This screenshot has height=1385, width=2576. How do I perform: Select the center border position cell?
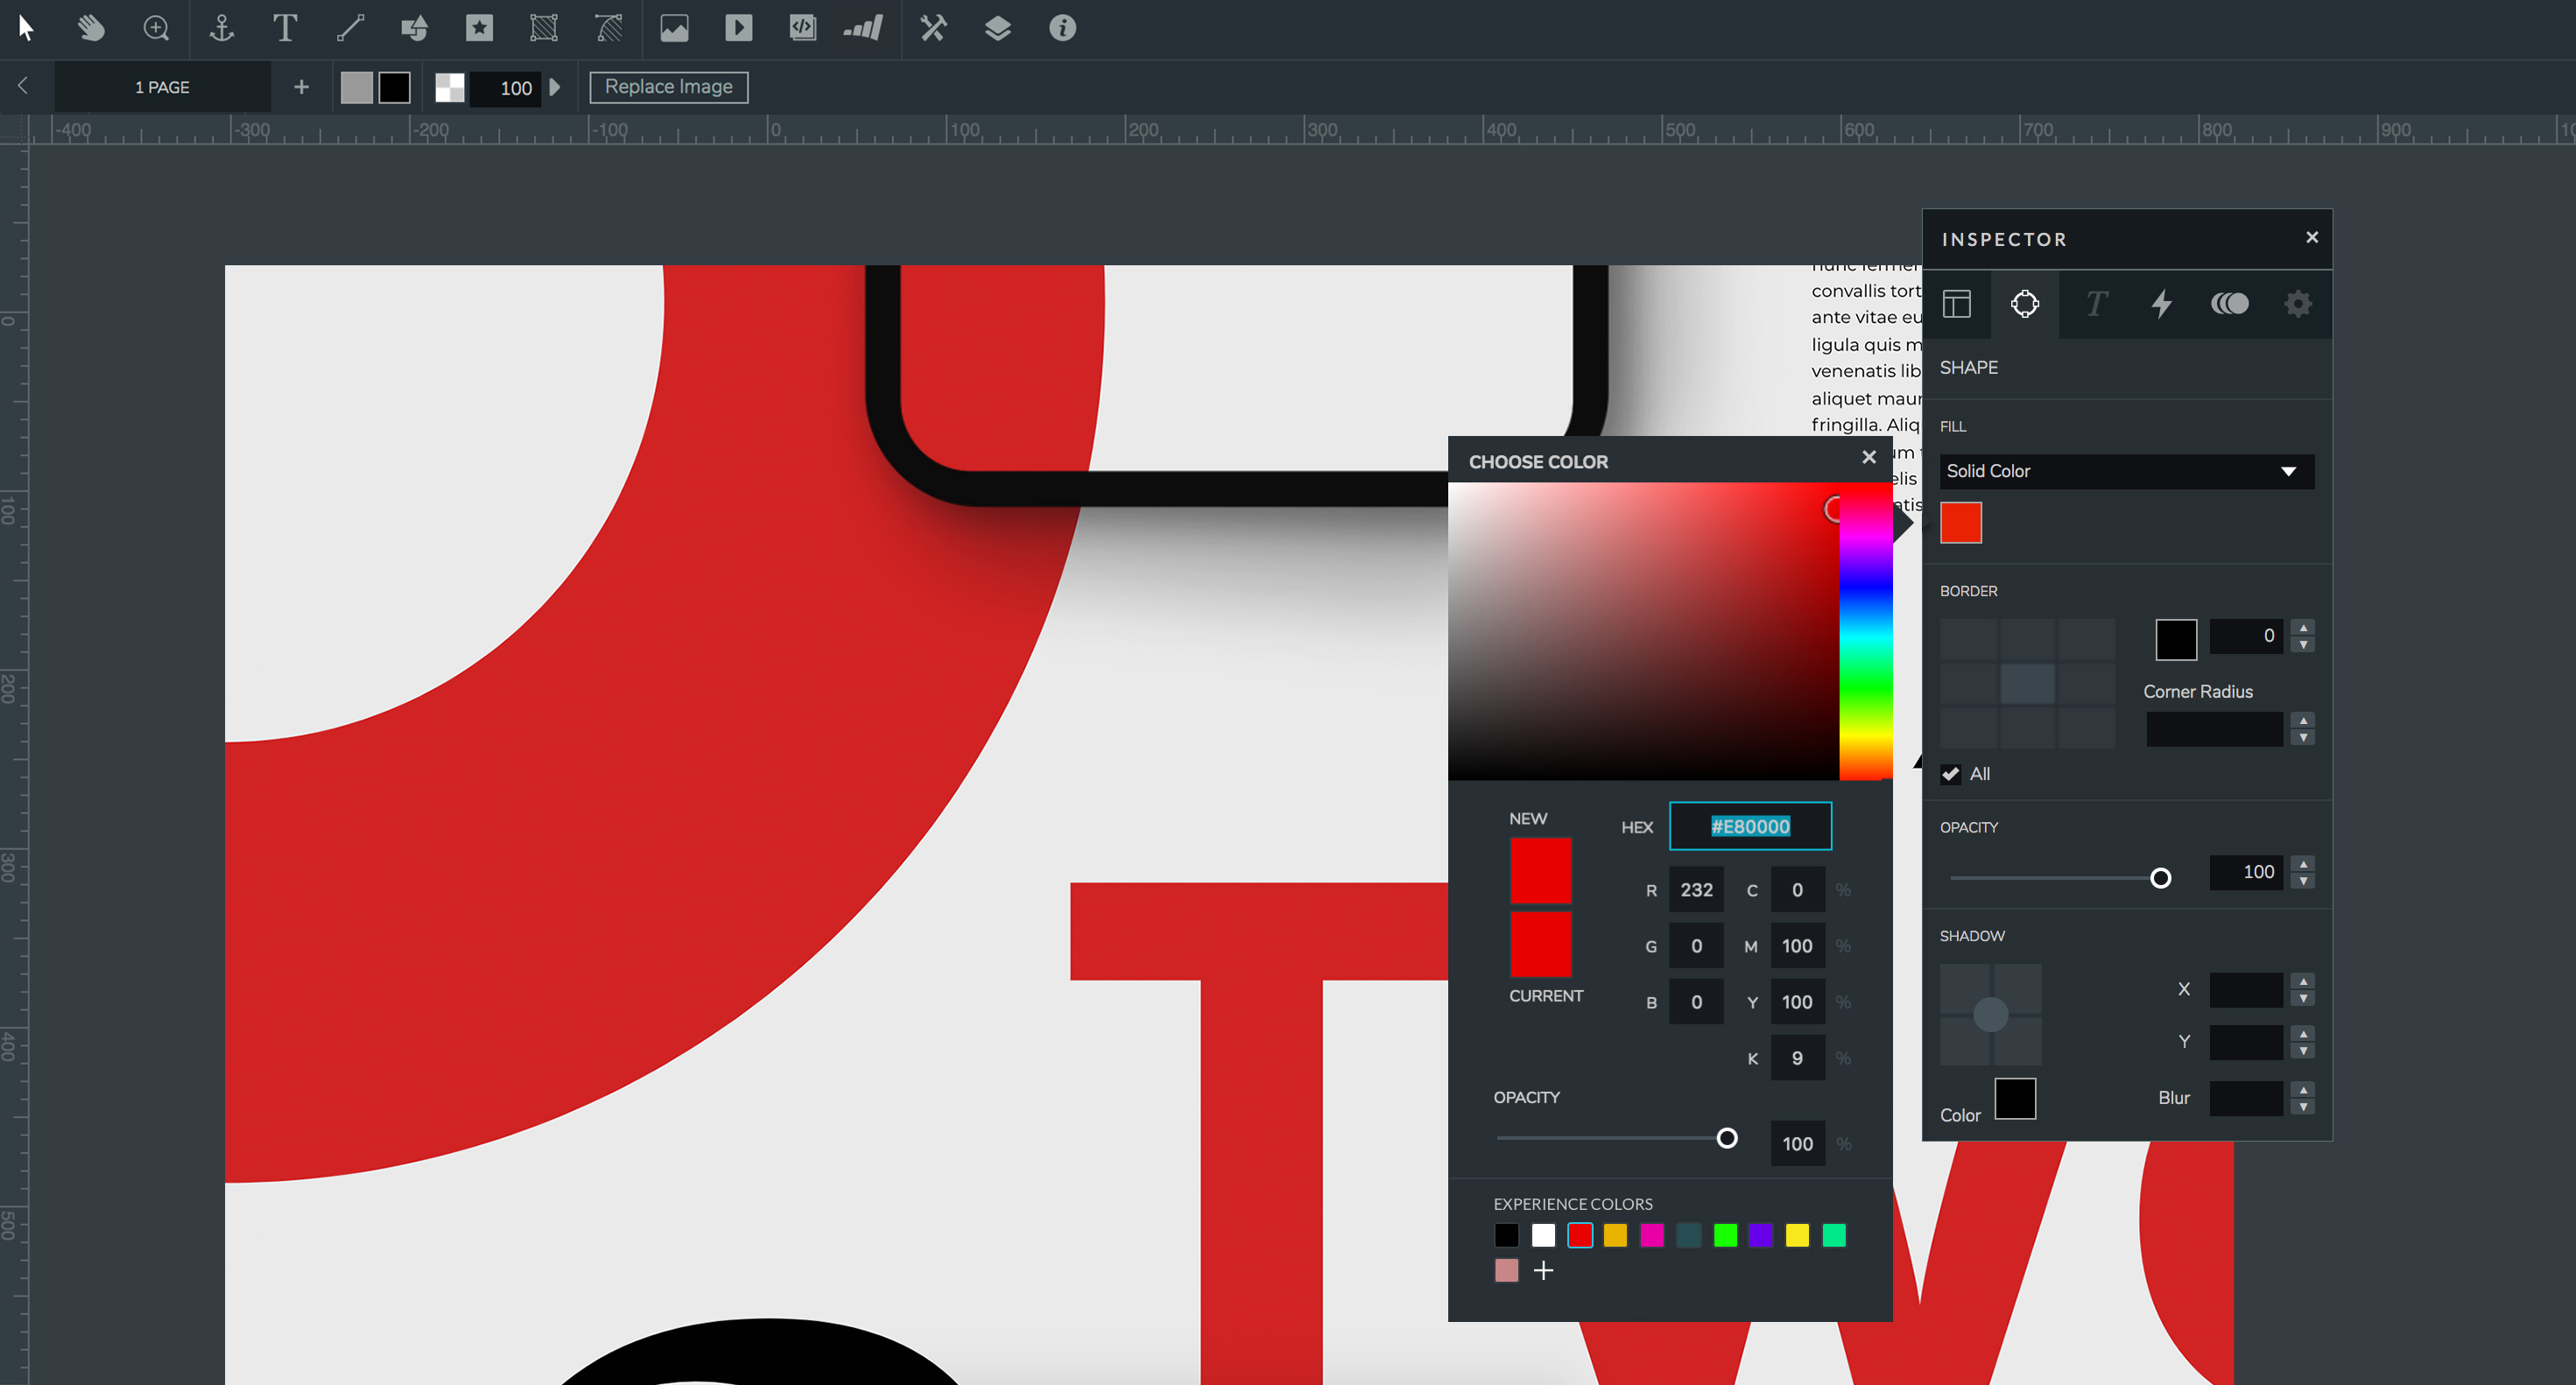[2027, 685]
